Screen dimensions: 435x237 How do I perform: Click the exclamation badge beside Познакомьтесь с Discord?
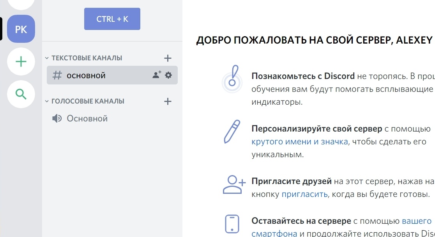tap(232, 78)
